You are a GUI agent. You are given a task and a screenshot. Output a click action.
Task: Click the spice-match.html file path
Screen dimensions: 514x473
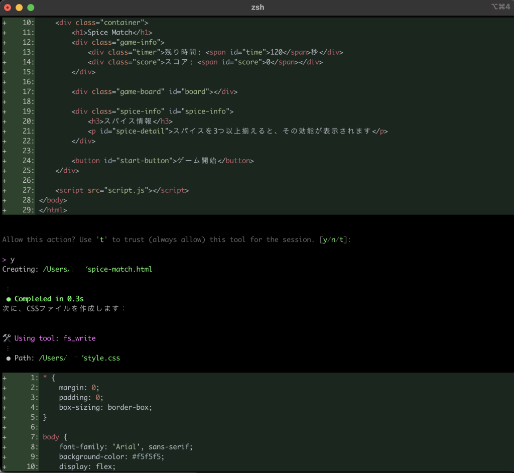97,269
